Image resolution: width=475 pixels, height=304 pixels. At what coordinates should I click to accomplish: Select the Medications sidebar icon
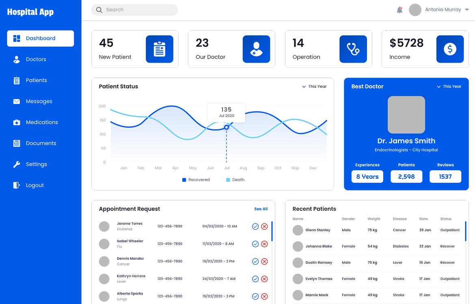[x=17, y=122]
